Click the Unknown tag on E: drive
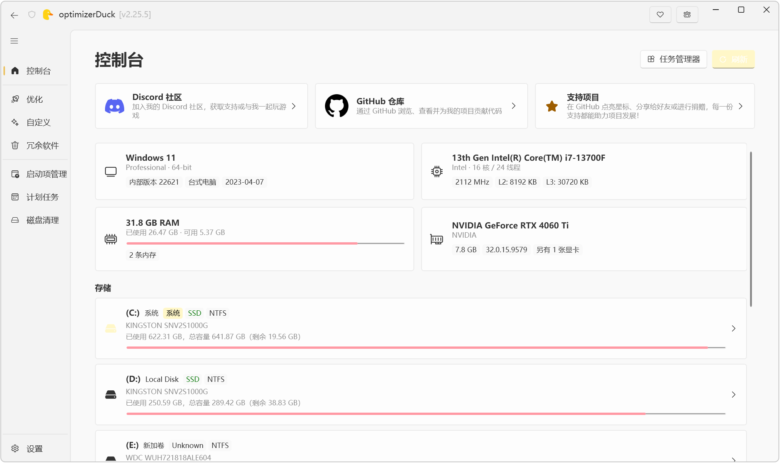This screenshot has width=780, height=463. (188, 445)
